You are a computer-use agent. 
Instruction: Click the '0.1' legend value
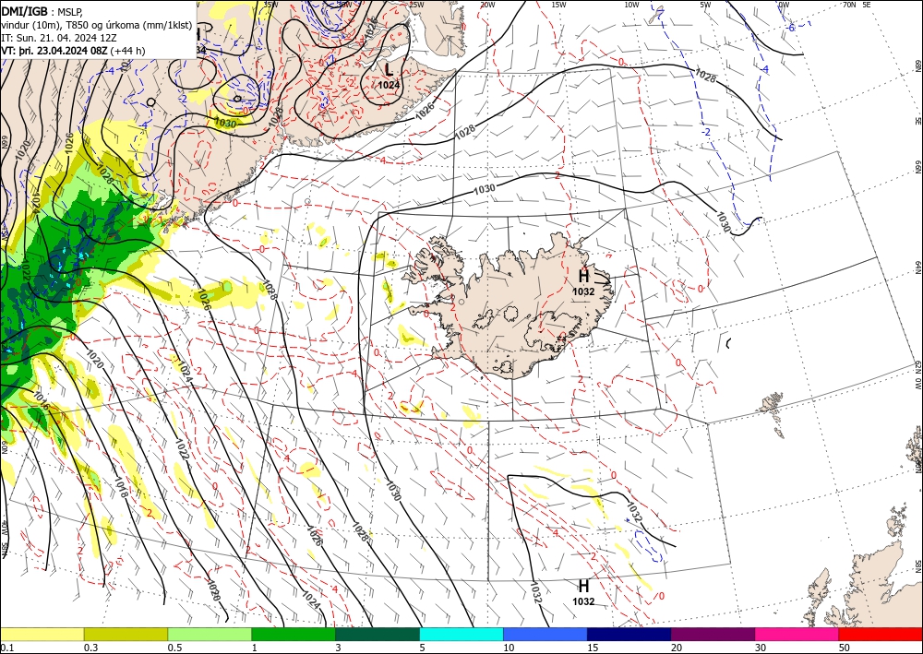[x=6, y=648]
